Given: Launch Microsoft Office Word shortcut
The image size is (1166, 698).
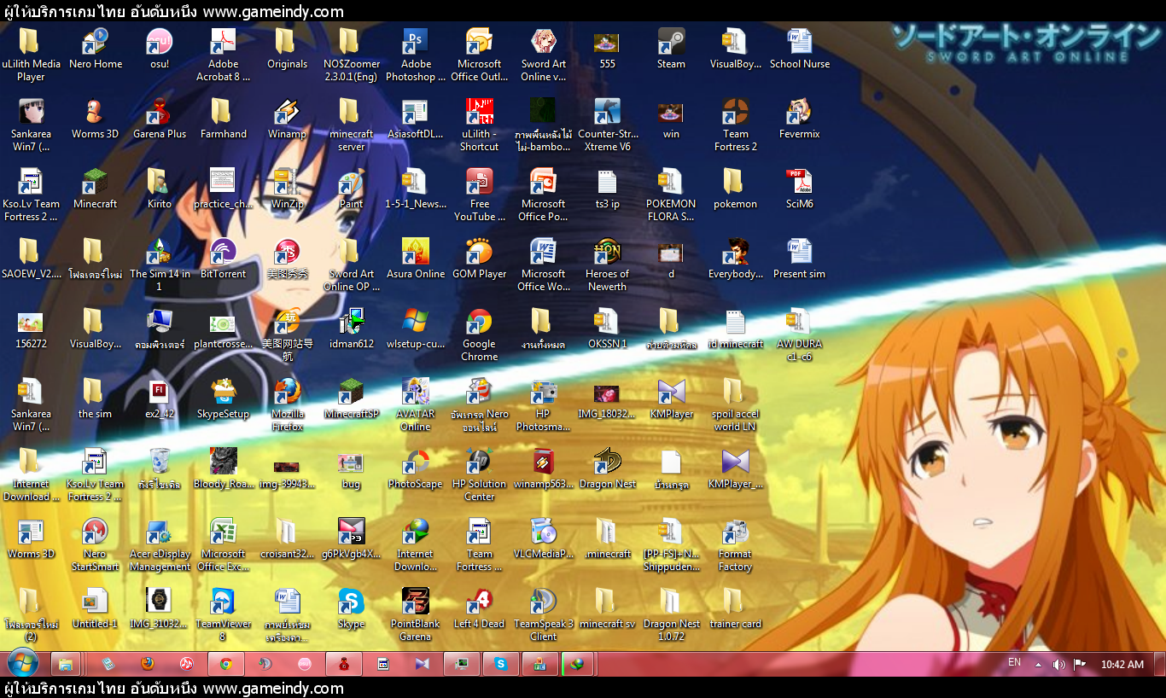Looking at the screenshot, I should [544, 265].
